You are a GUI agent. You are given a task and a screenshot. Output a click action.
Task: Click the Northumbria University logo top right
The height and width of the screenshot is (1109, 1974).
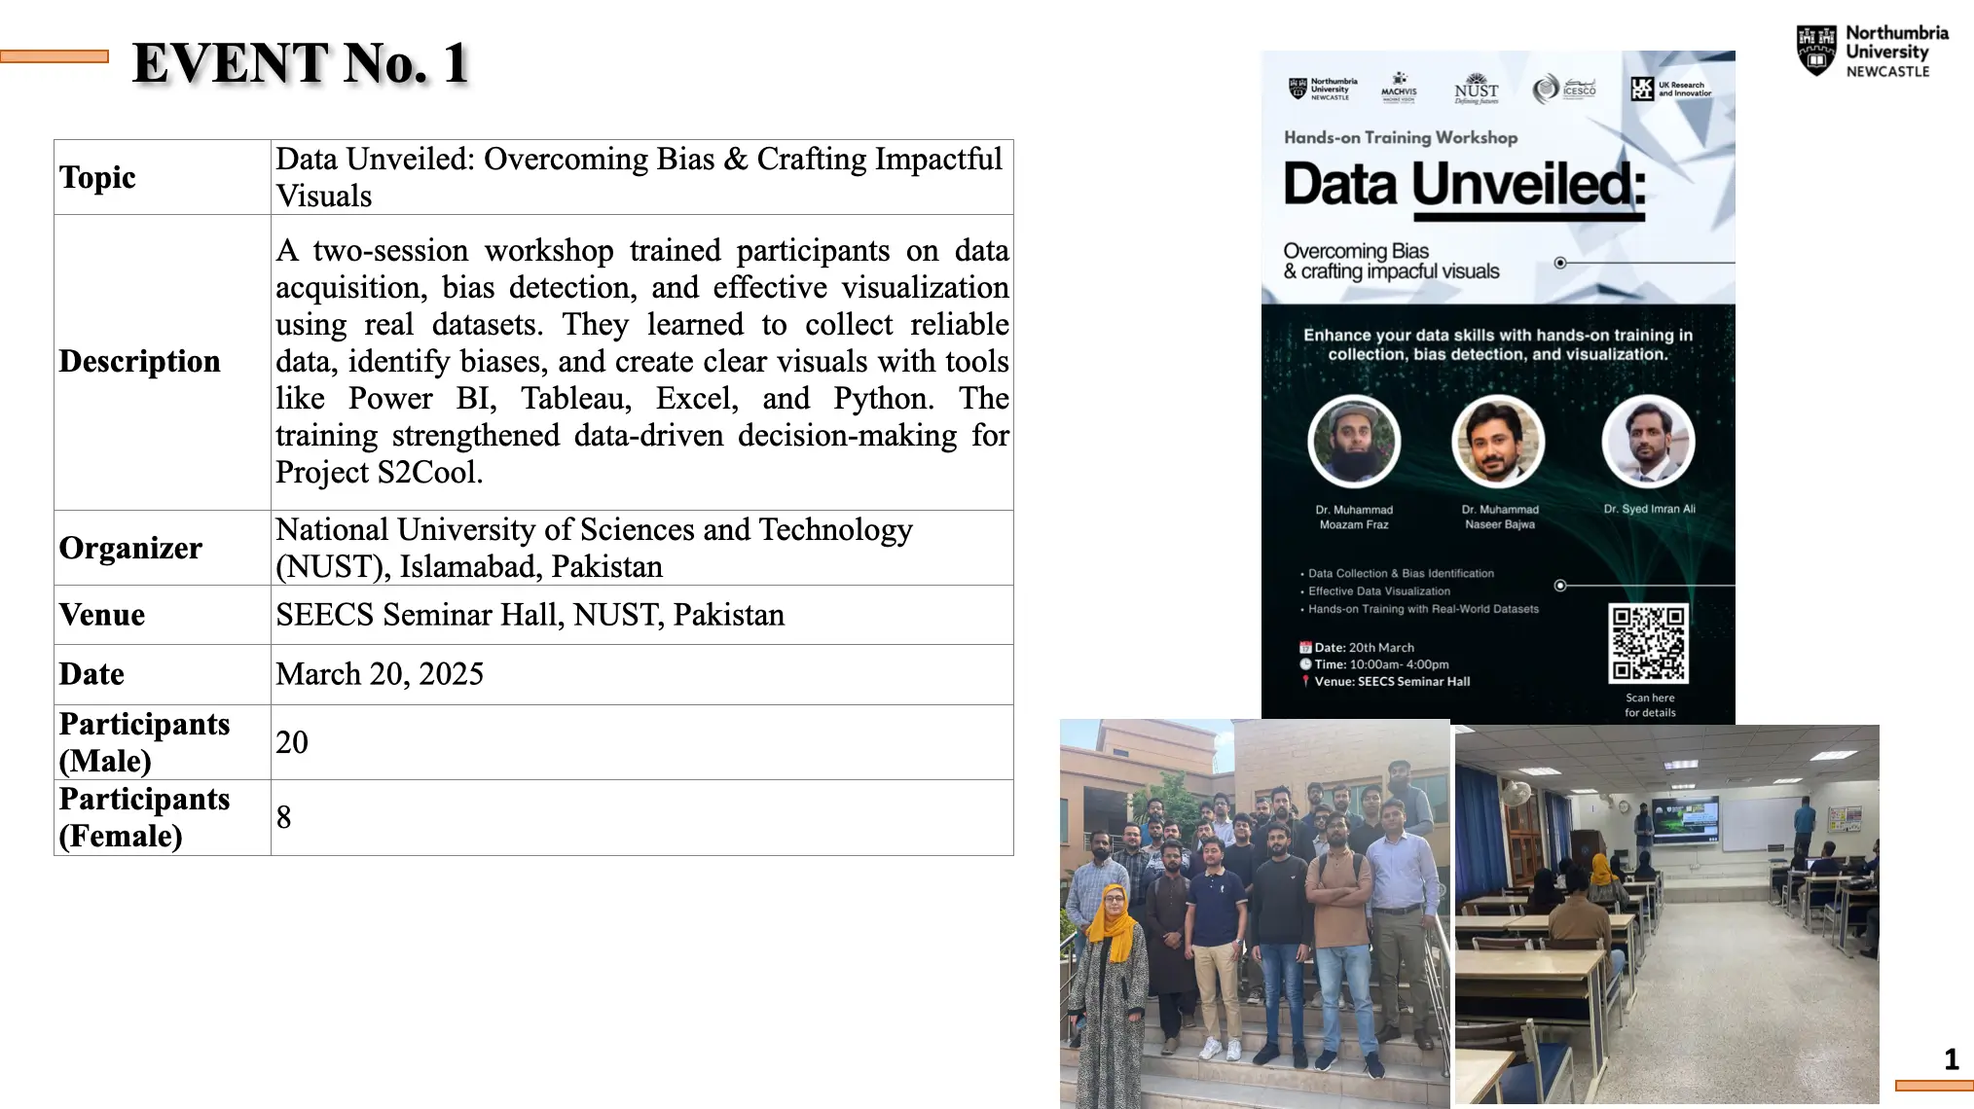click(x=1872, y=52)
